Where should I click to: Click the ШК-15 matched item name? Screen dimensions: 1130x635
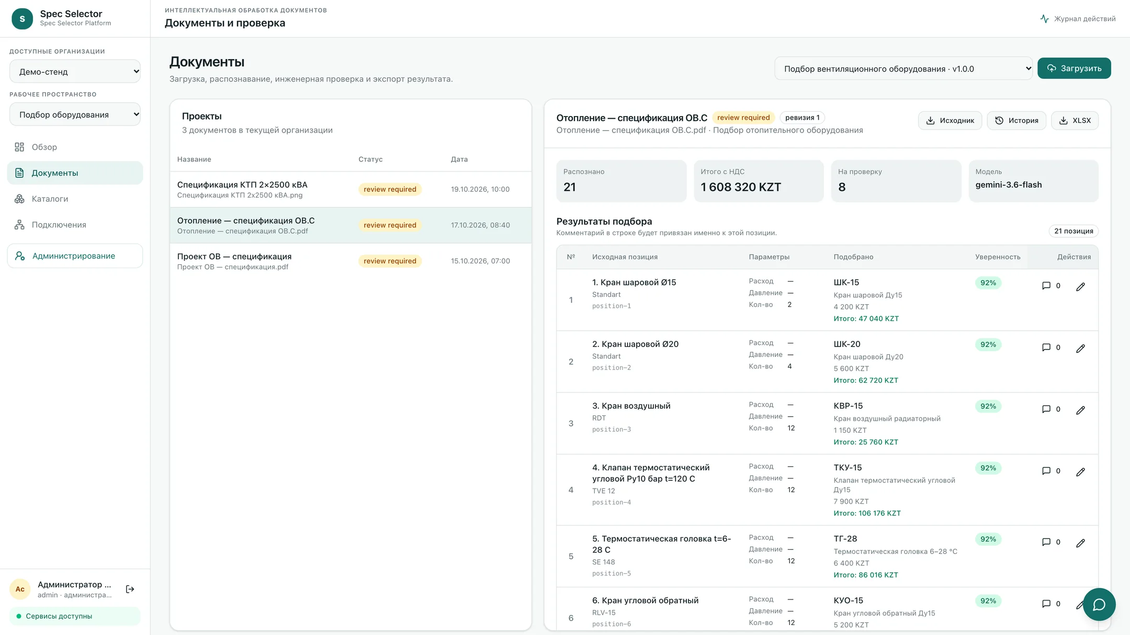tap(846, 282)
